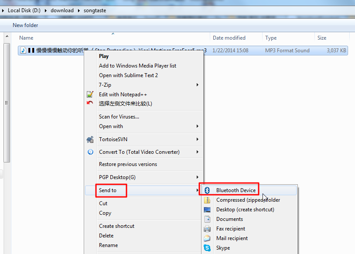Click the Mail recipient envelope icon
The width and height of the screenshot is (355, 254).
click(207, 238)
